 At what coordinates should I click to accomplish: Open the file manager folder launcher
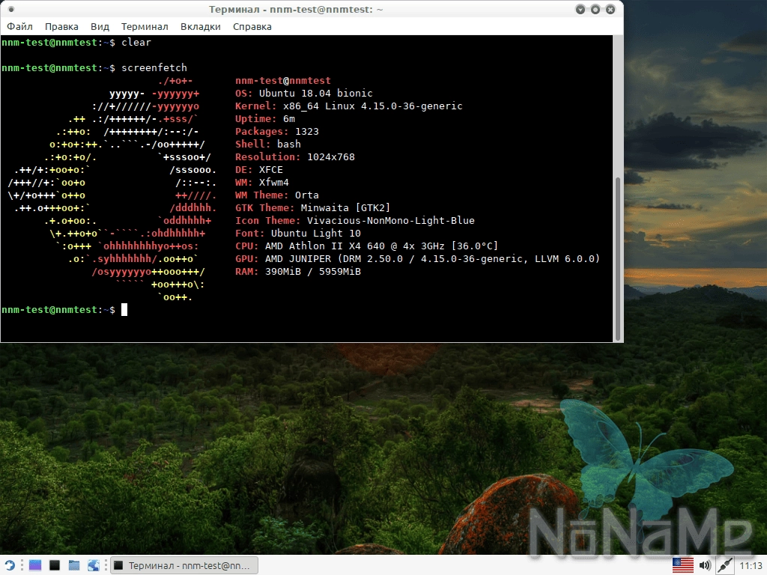[74, 565]
